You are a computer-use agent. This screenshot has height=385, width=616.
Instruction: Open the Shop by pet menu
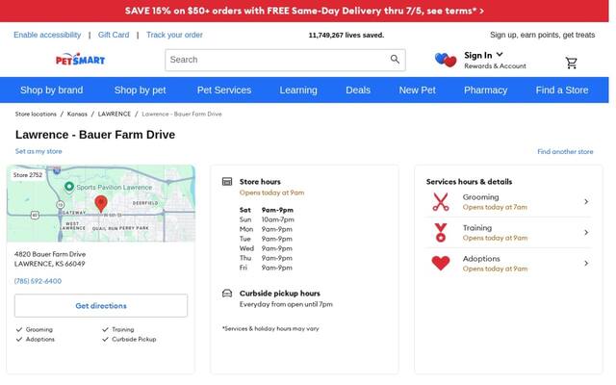[x=140, y=90]
